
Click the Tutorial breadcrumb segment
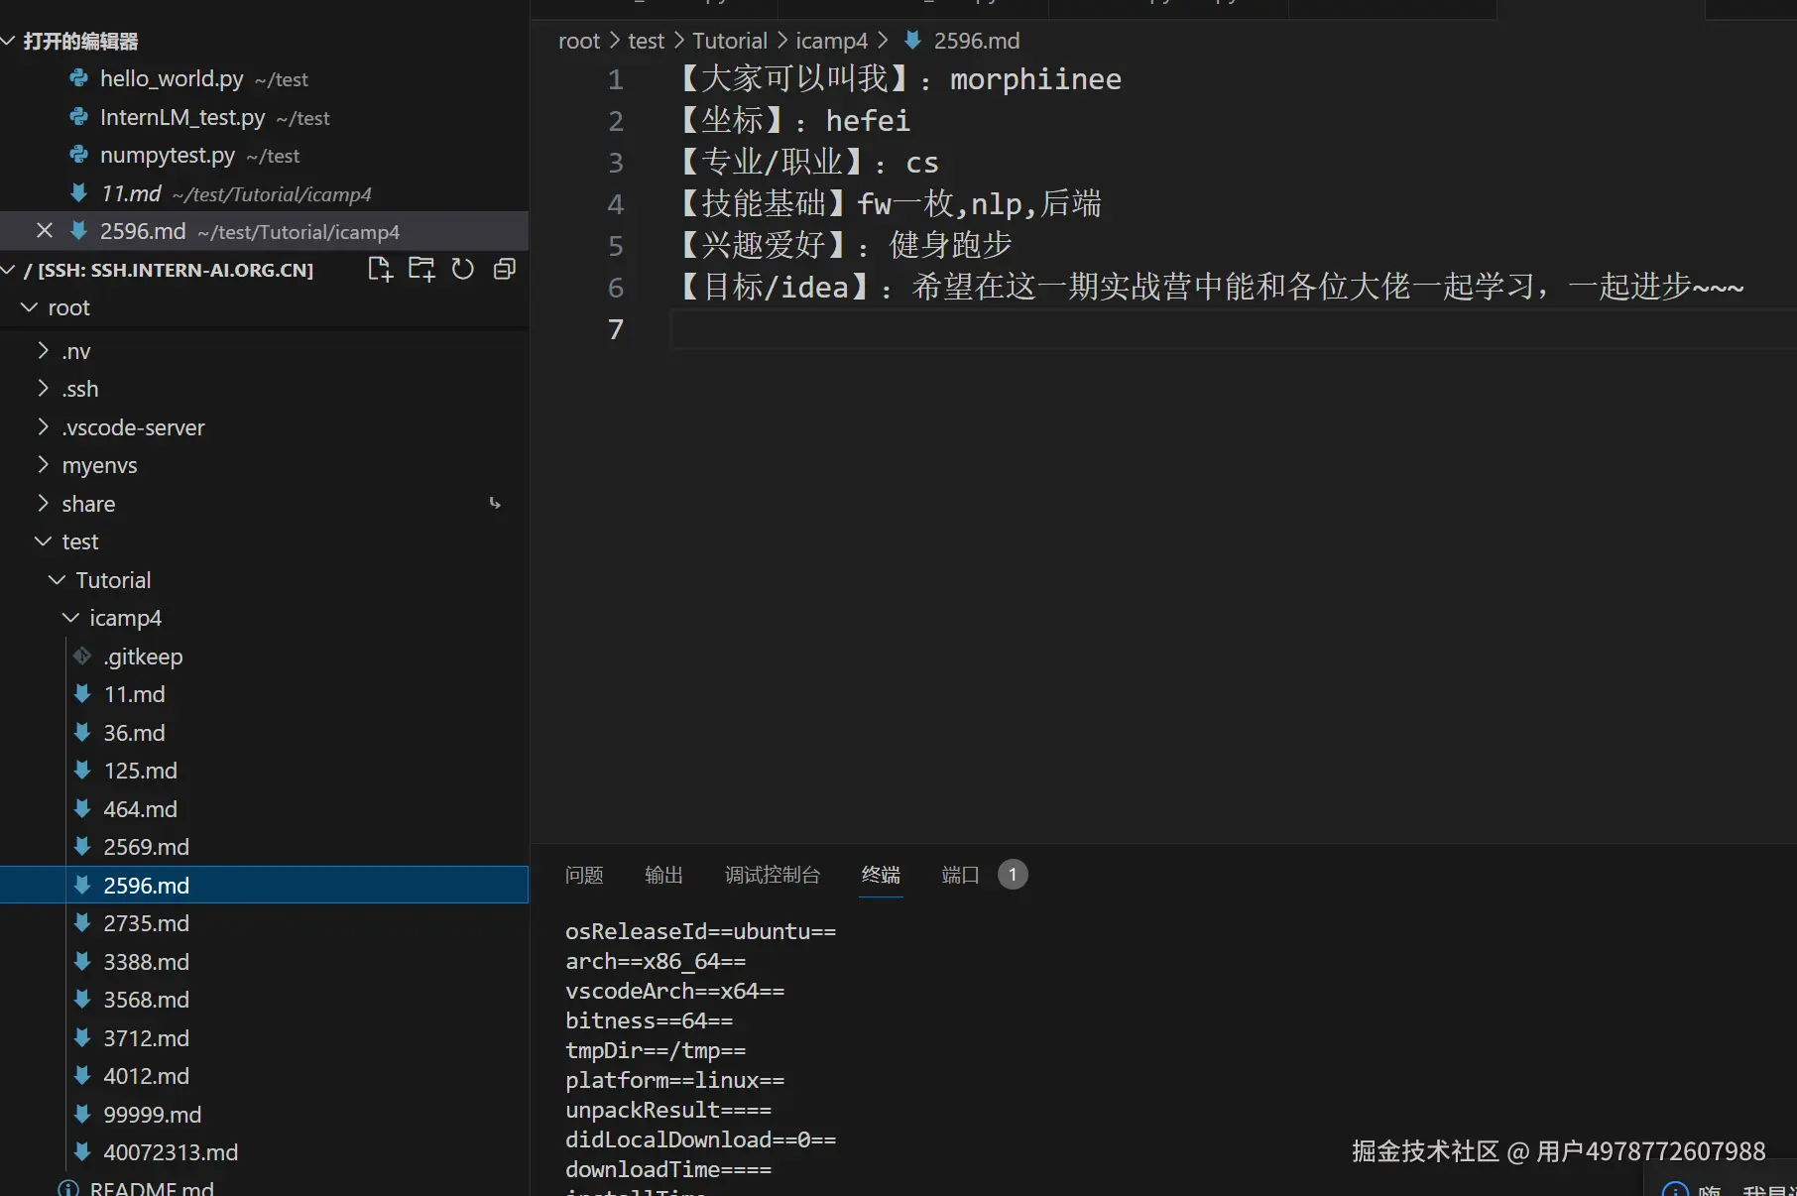pyautogui.click(x=730, y=41)
